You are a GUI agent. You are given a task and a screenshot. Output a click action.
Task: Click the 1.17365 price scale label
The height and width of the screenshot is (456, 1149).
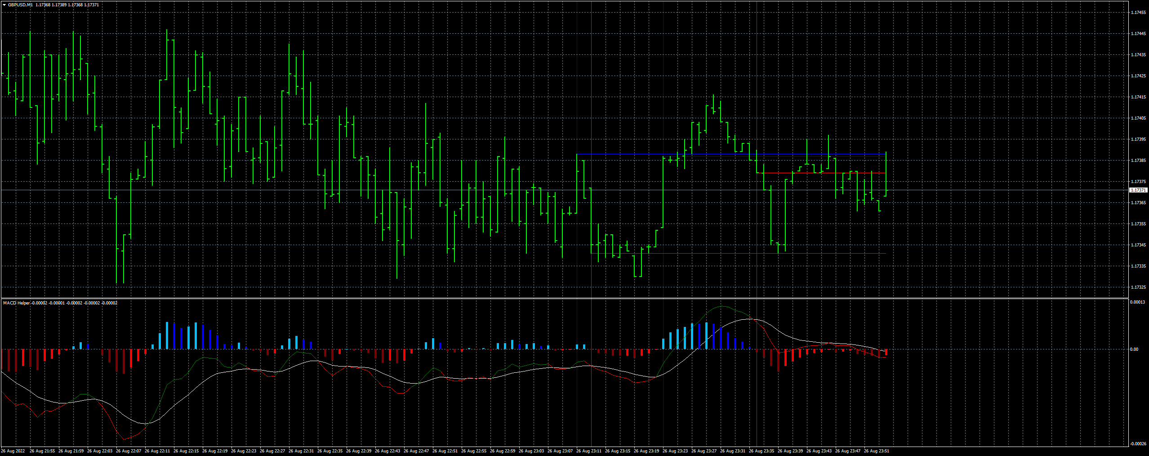1139,203
